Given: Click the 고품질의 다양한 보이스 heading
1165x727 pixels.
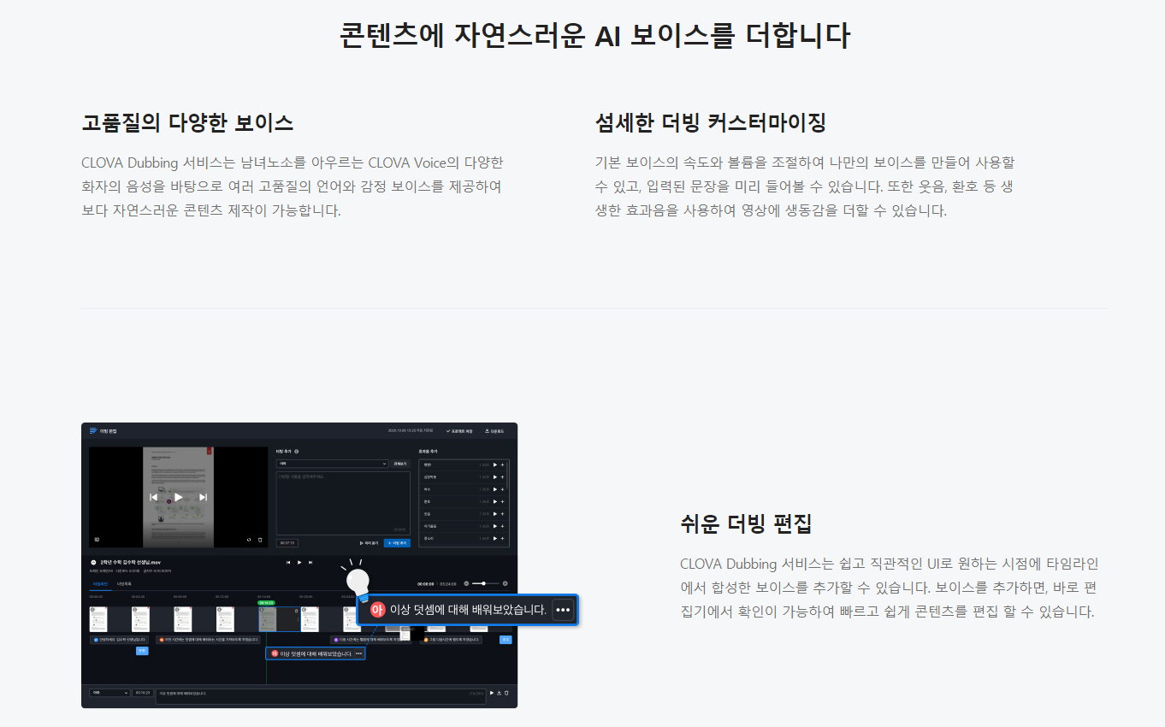Looking at the screenshot, I should 187,122.
